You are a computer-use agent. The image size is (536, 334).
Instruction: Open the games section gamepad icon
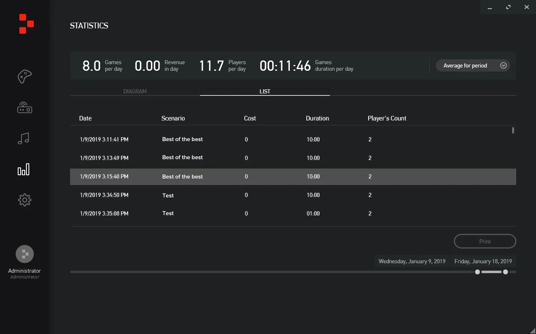coord(25,76)
